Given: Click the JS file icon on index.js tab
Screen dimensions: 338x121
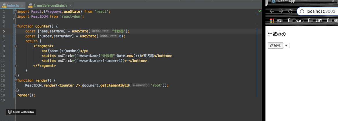Looking at the screenshot, I should click(x=4, y=5).
